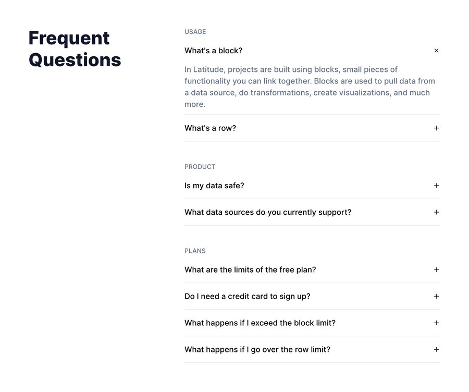Select the USAGE section heading
Viewport: 469px width, 392px height.
[195, 32]
